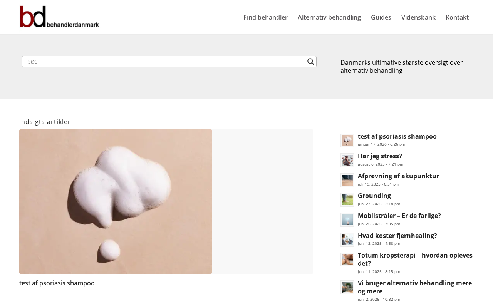Click the psoriasis shampoo sidebar thumbnail
The height and width of the screenshot is (308, 493).
tap(347, 141)
